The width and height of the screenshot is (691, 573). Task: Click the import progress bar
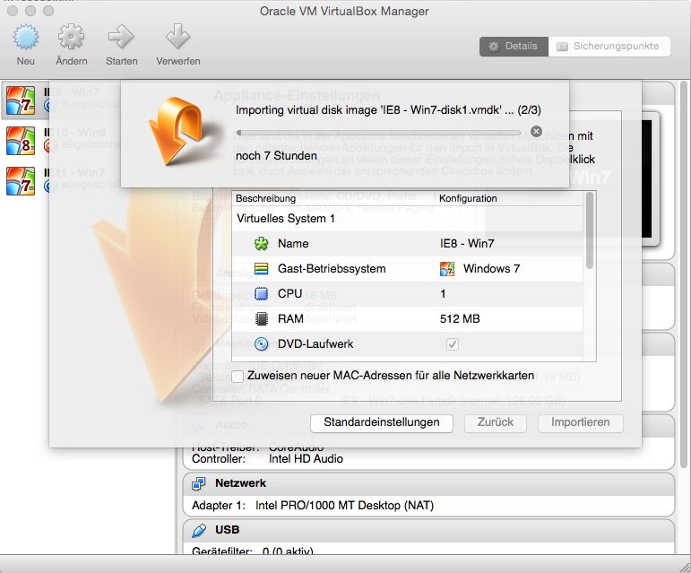(381, 132)
